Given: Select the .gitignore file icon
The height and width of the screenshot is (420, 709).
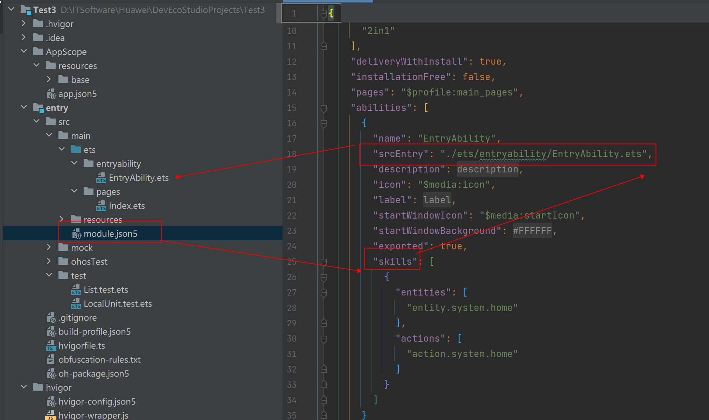Looking at the screenshot, I should point(51,318).
